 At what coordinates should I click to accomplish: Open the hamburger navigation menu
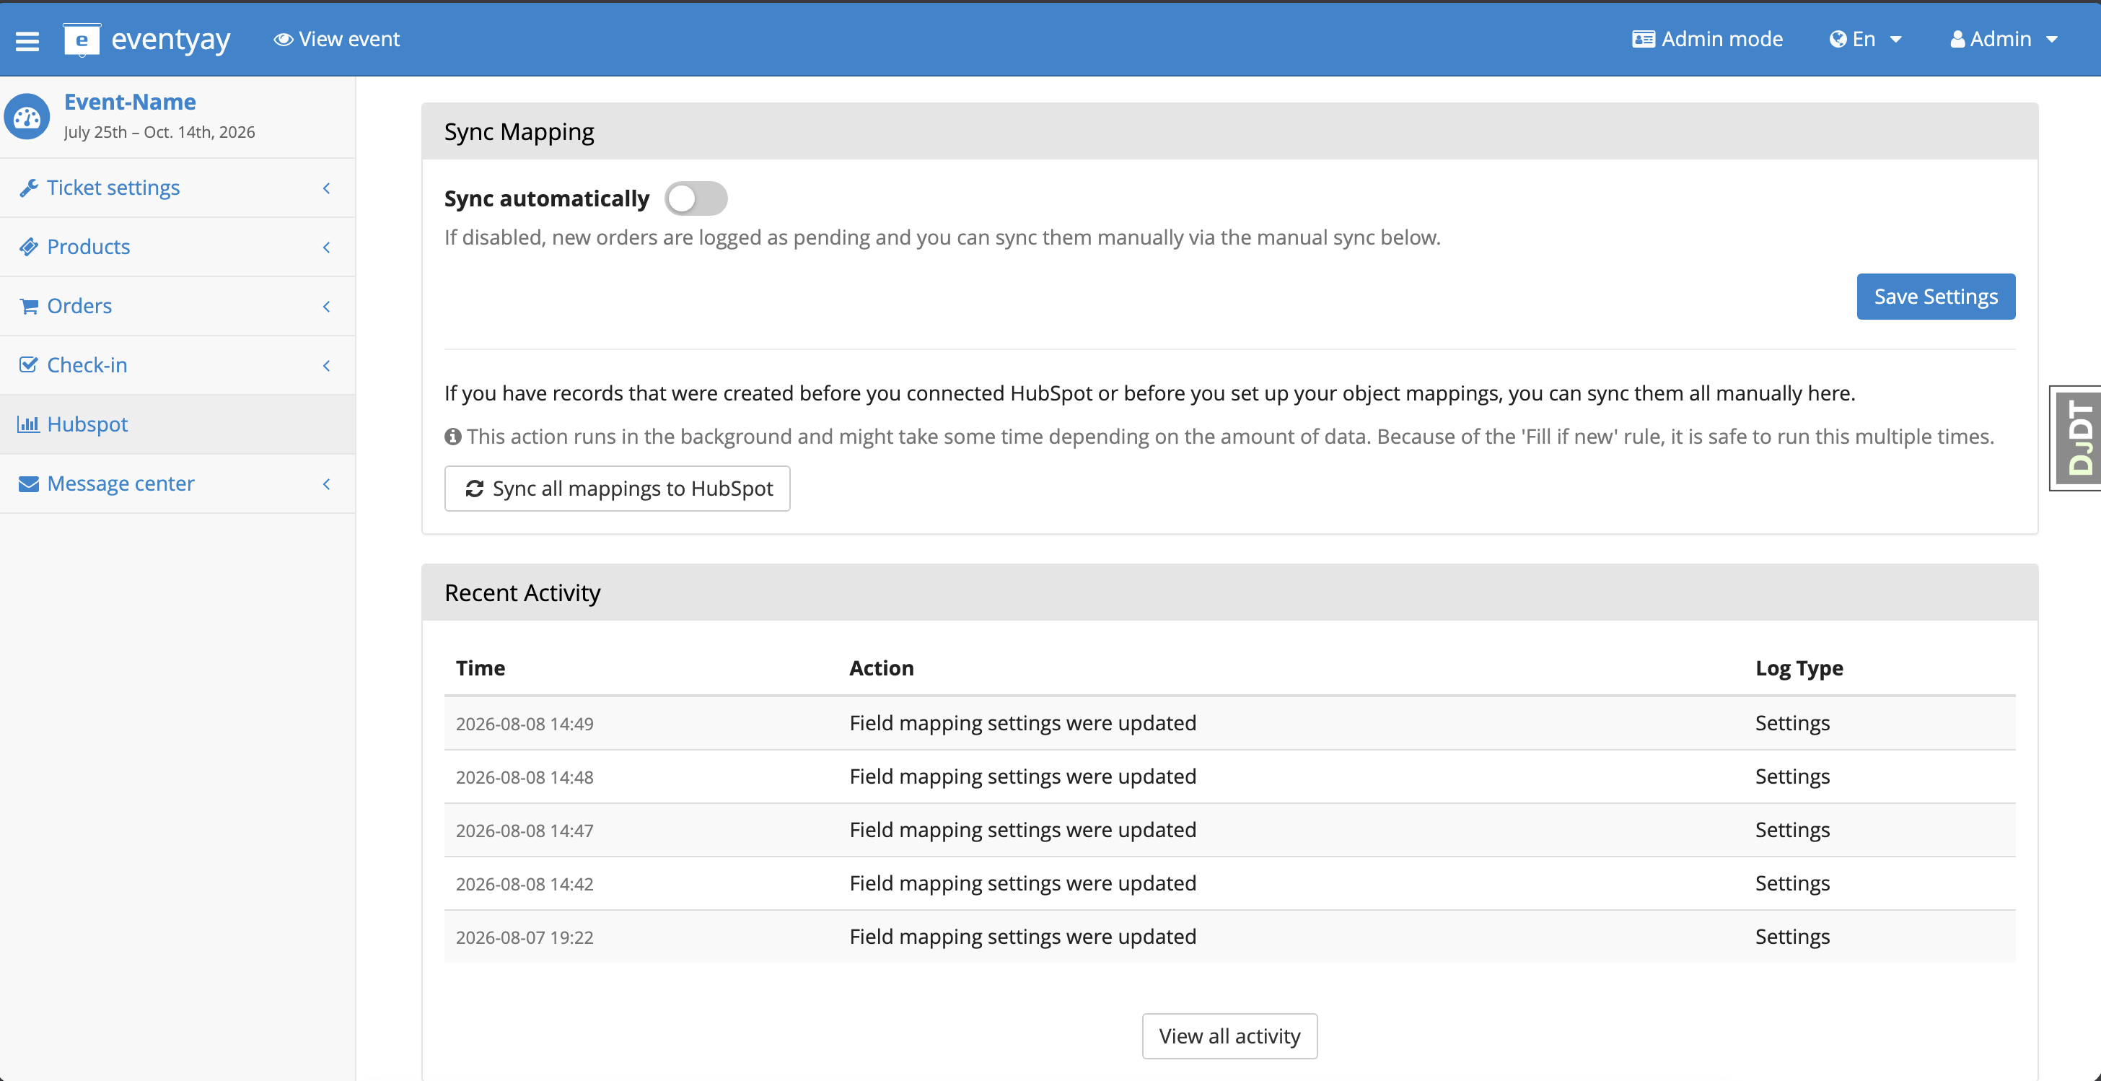pyautogui.click(x=27, y=41)
